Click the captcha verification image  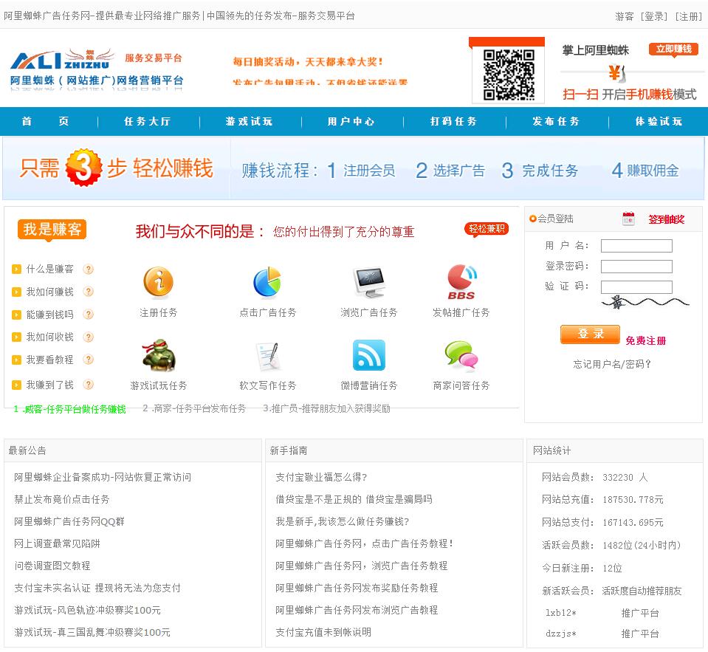(x=645, y=302)
